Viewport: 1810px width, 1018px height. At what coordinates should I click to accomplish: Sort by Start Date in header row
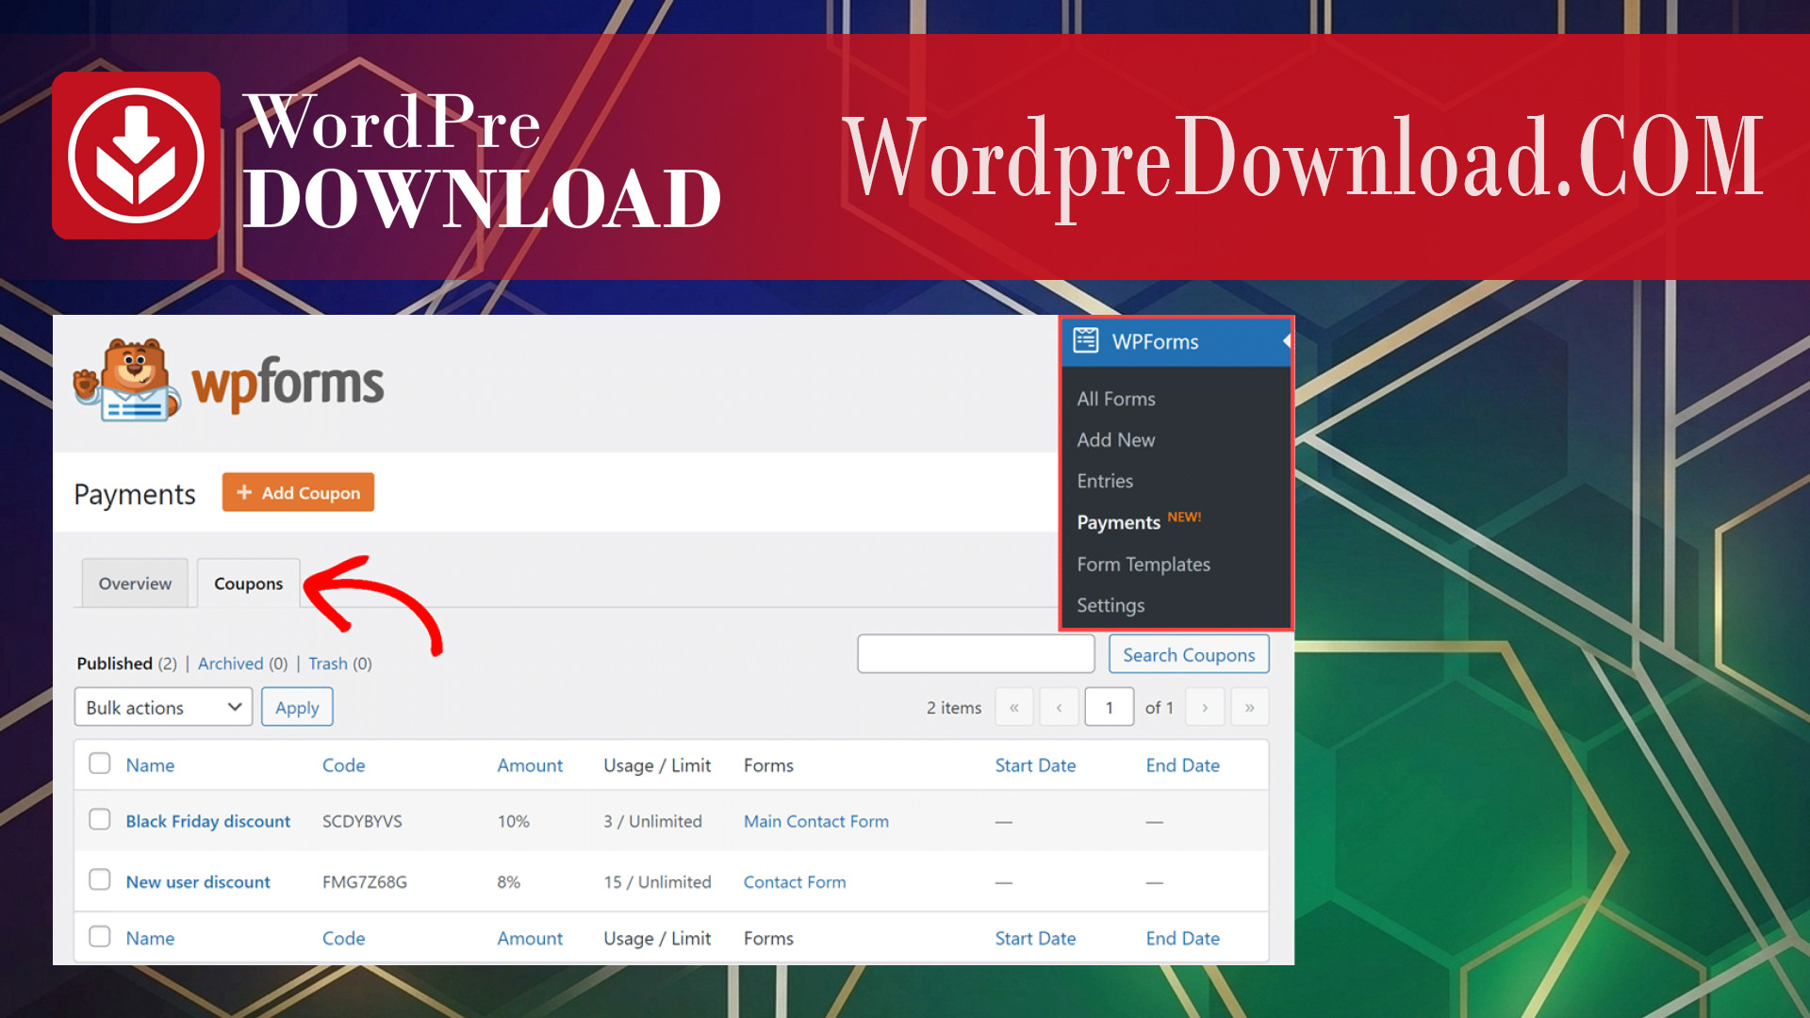point(1035,765)
